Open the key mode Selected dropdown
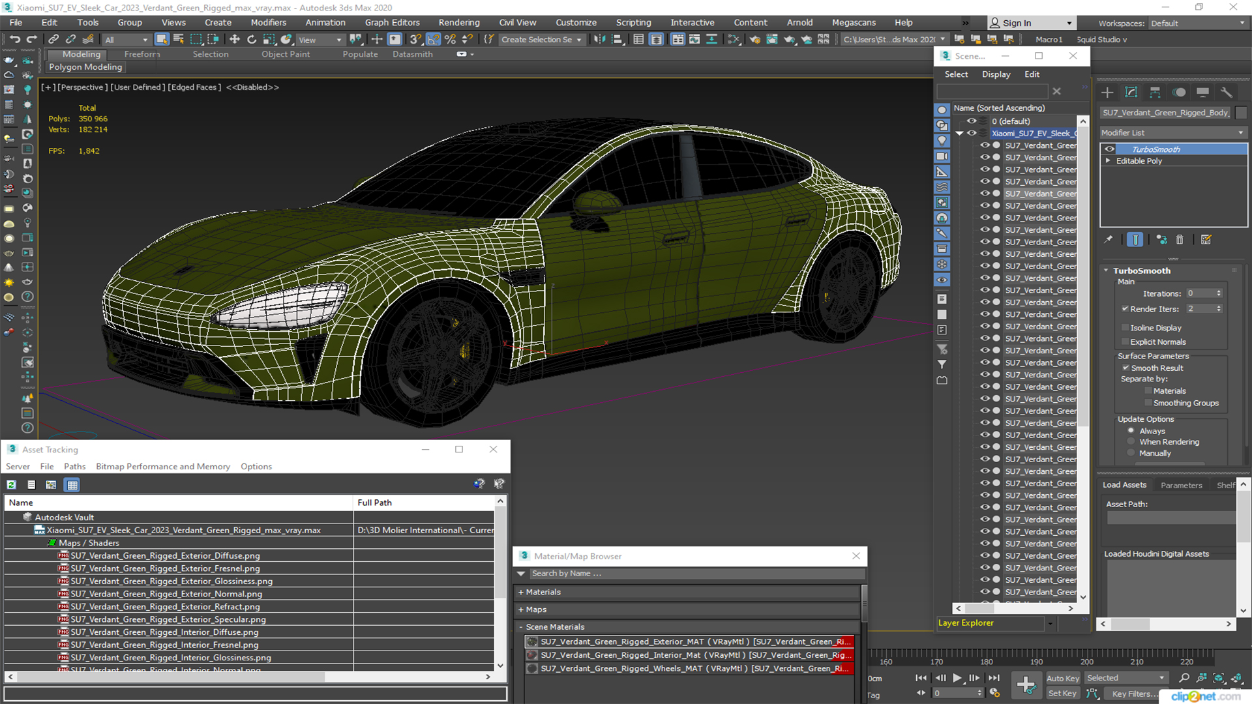The height and width of the screenshot is (704, 1252). point(1125,678)
